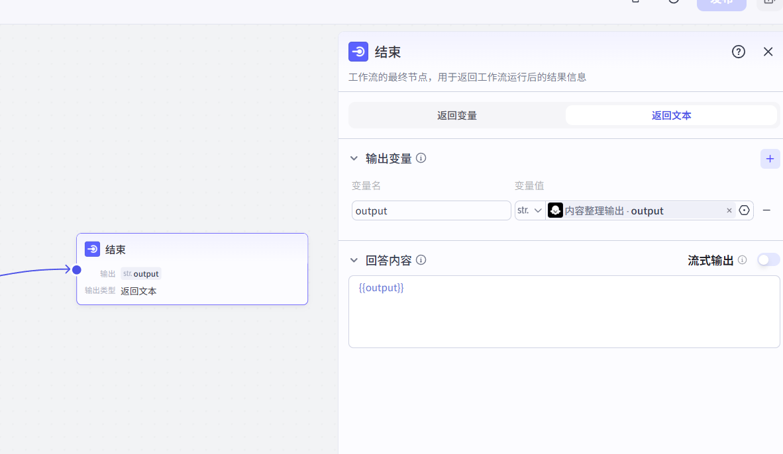783x454 pixels.
Task: Click the 返回文本 value in node
Action: coord(138,291)
